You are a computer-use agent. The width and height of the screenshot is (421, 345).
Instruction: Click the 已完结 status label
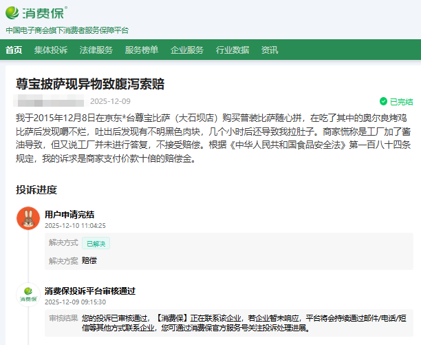tap(402, 101)
